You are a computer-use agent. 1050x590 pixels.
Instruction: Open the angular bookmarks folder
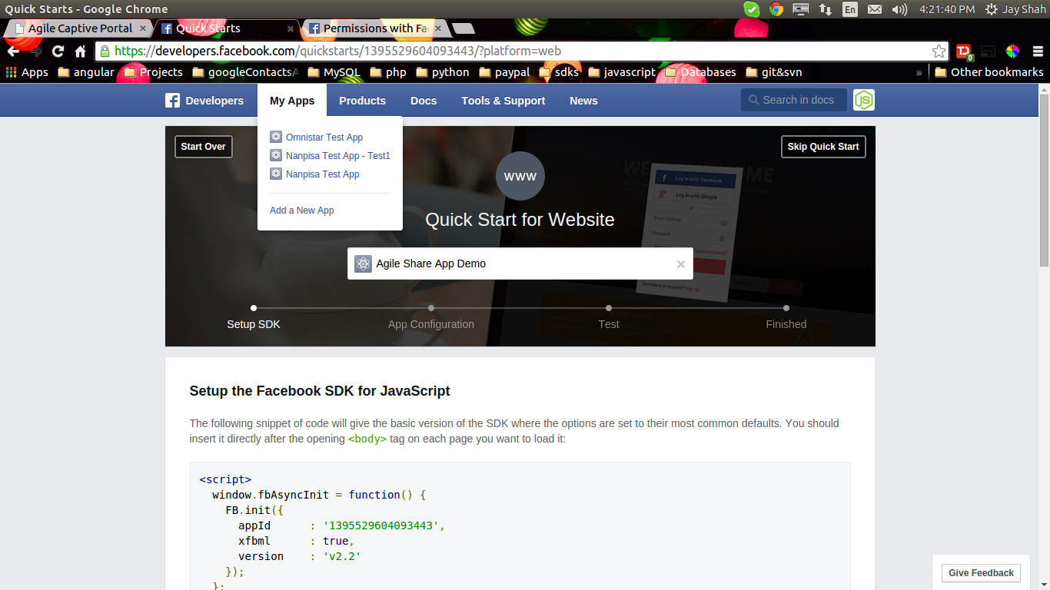pos(85,72)
